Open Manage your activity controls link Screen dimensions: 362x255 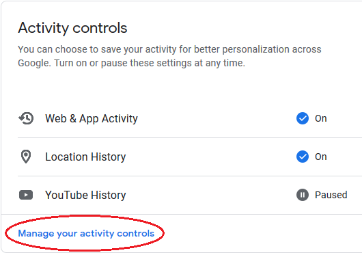click(x=86, y=234)
